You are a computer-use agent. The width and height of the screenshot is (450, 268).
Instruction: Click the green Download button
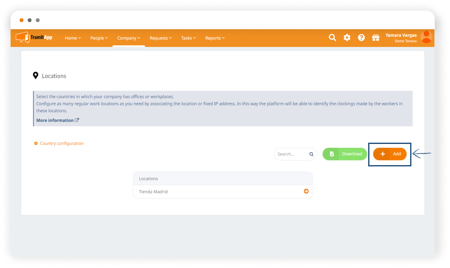pyautogui.click(x=345, y=154)
